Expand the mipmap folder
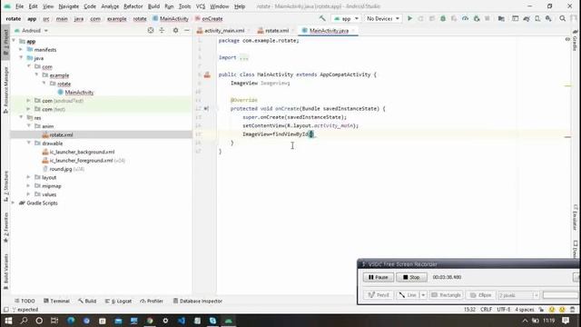Viewport: 581px width, 327px height. point(28,185)
